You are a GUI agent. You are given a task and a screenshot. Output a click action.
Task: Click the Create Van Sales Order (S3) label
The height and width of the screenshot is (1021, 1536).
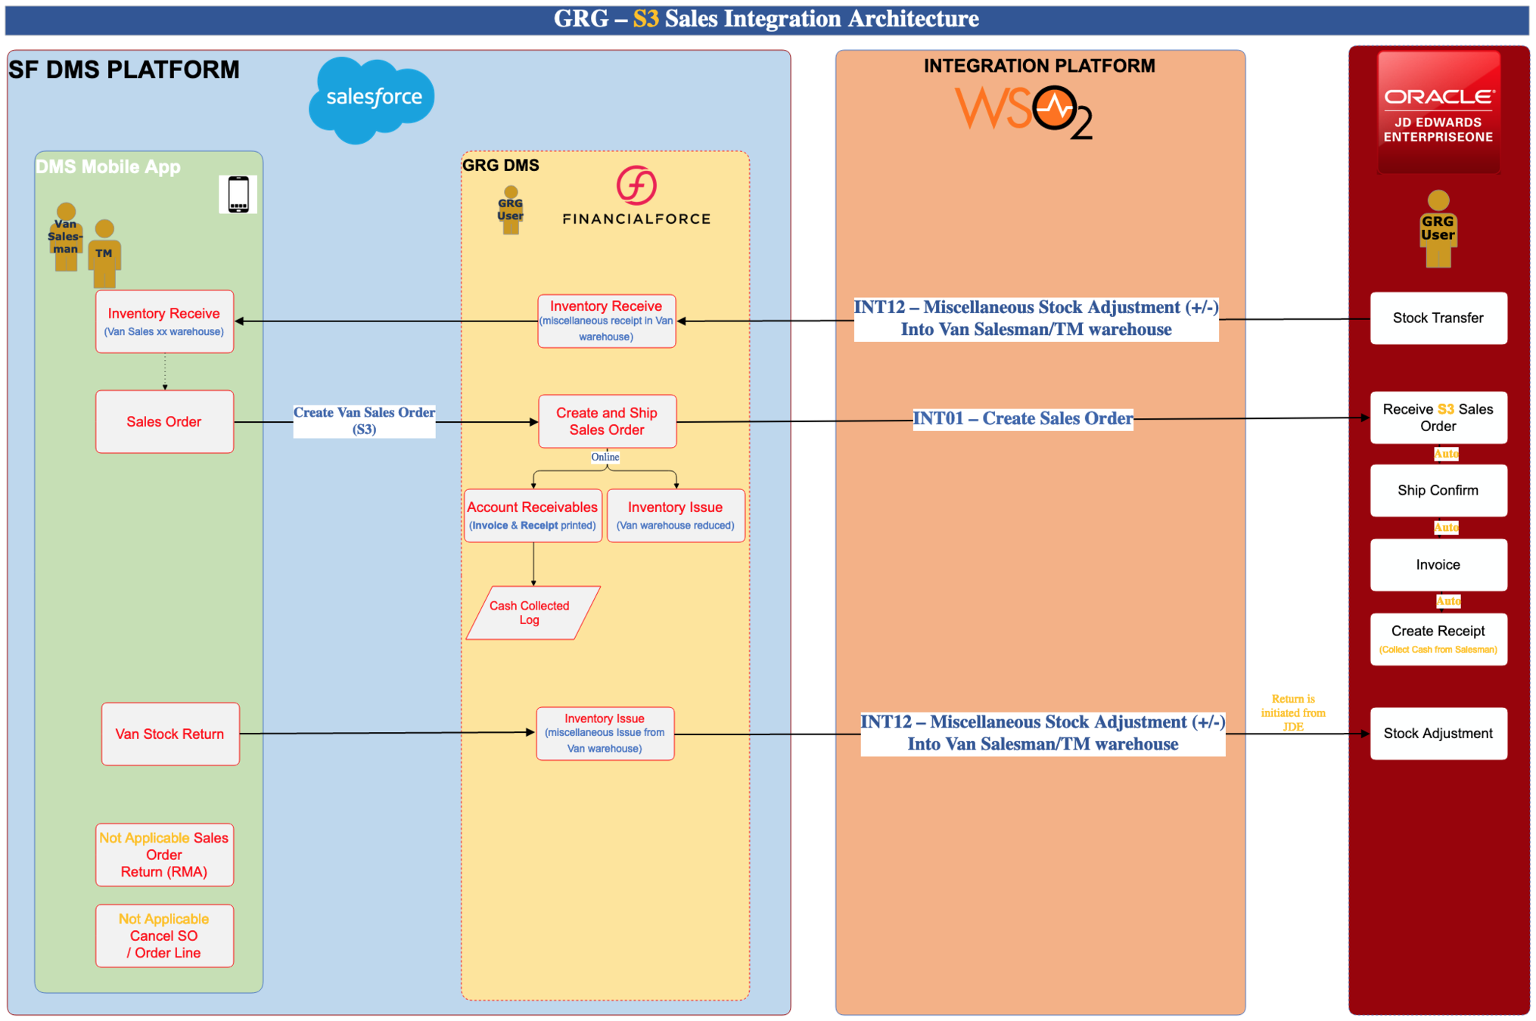[364, 421]
